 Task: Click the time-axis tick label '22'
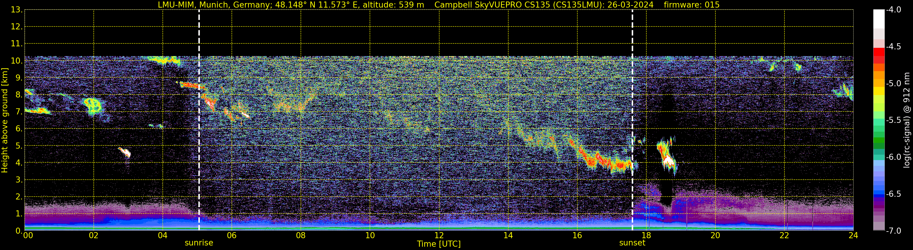pyautogui.click(x=784, y=235)
